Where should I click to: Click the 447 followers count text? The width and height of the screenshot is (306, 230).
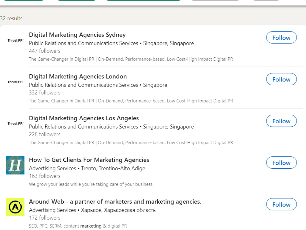click(x=45, y=51)
